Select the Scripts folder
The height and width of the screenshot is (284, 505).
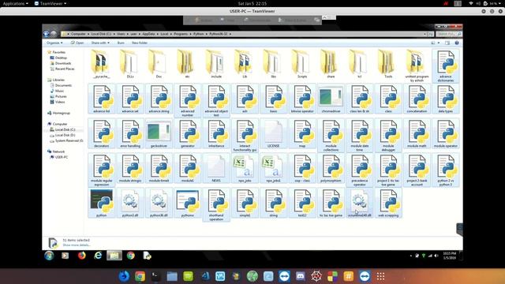[302, 64]
